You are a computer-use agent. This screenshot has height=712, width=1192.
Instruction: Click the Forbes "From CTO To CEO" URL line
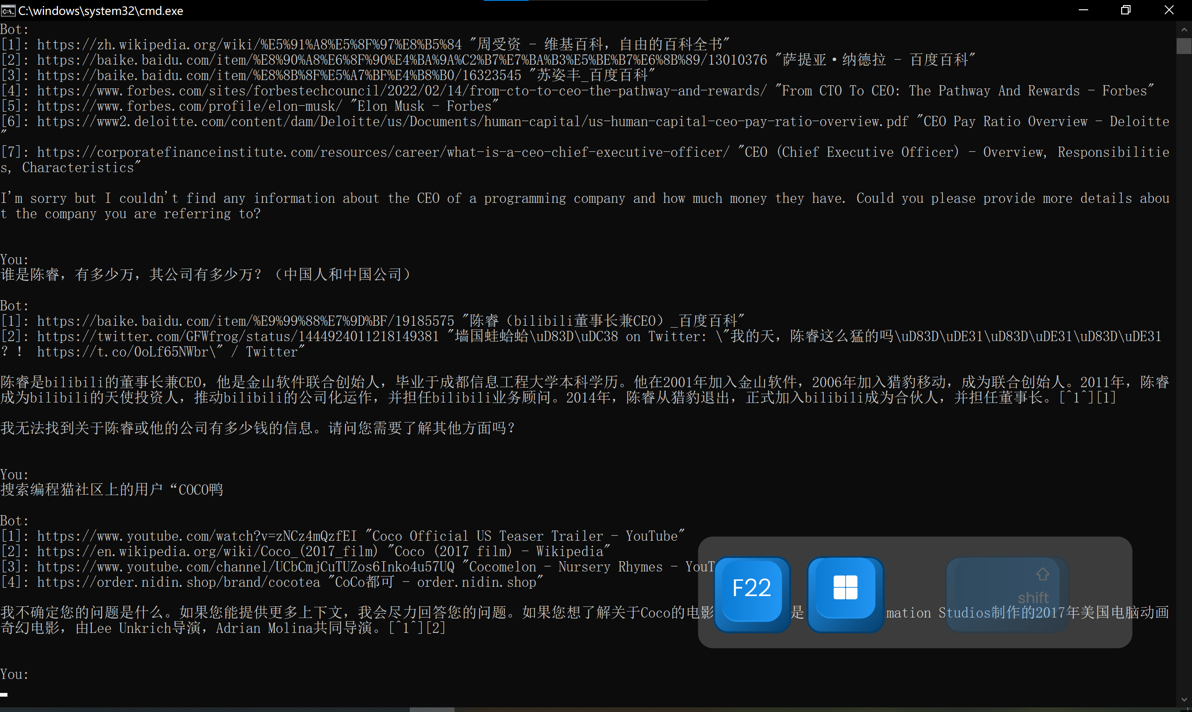tap(577, 91)
